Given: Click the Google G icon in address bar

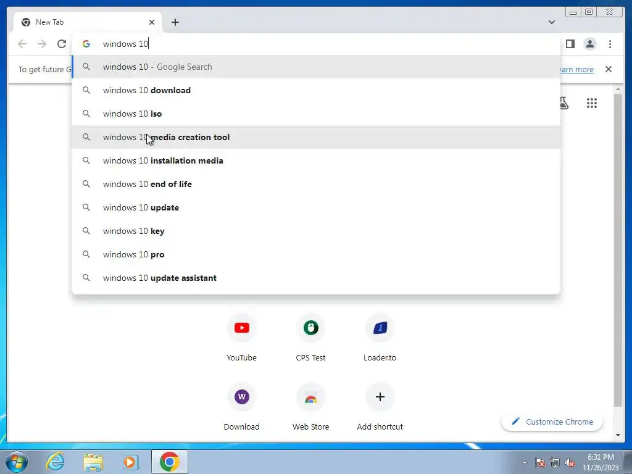Looking at the screenshot, I should [86, 44].
